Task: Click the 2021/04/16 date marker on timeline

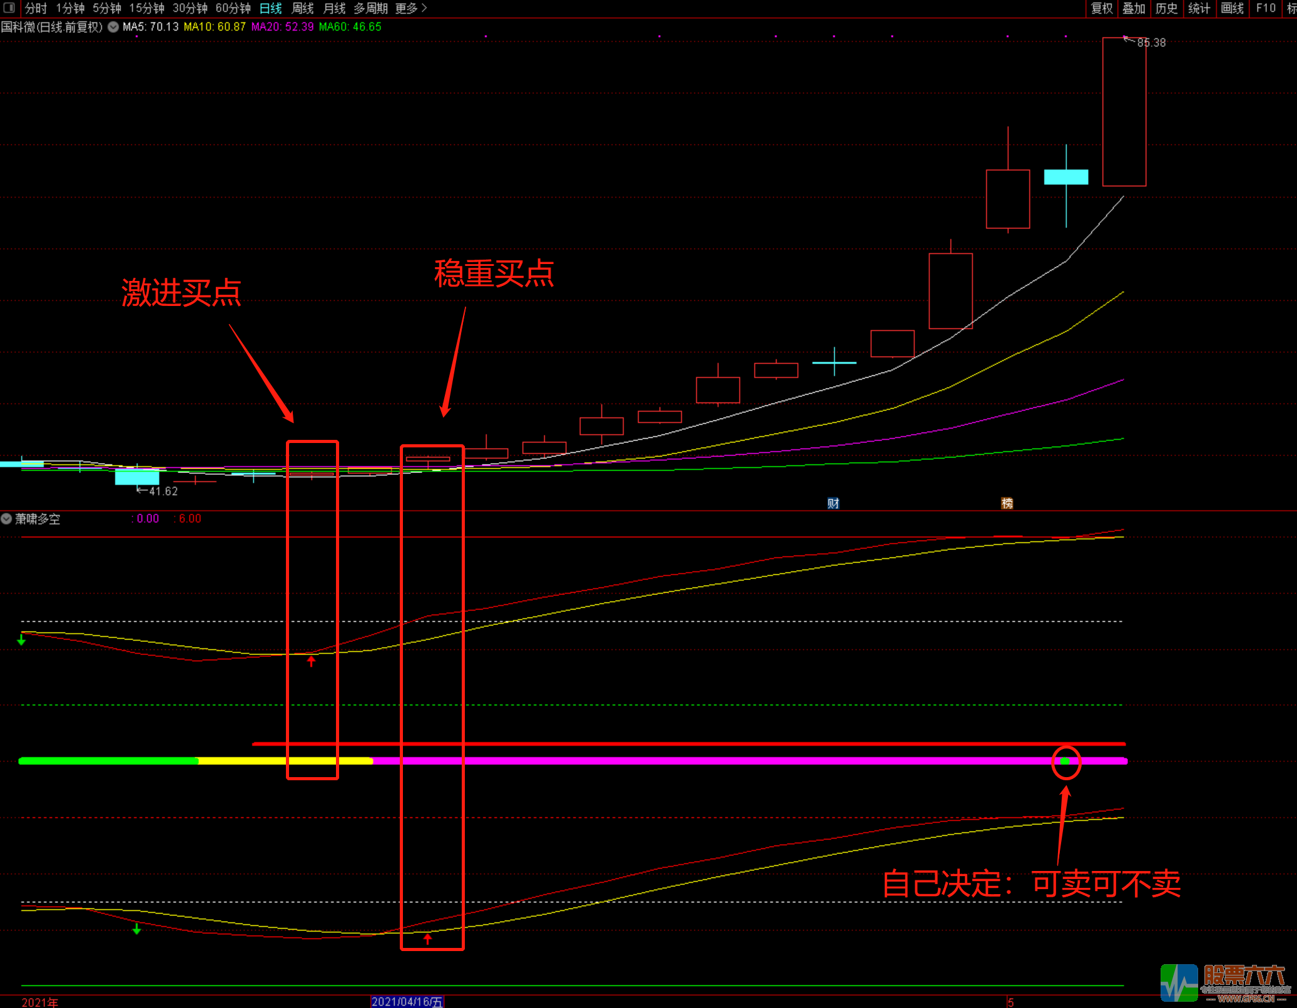Action: (x=407, y=1002)
